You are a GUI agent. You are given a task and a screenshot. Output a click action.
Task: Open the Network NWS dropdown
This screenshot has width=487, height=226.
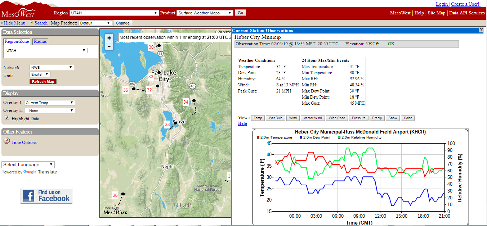(52, 68)
